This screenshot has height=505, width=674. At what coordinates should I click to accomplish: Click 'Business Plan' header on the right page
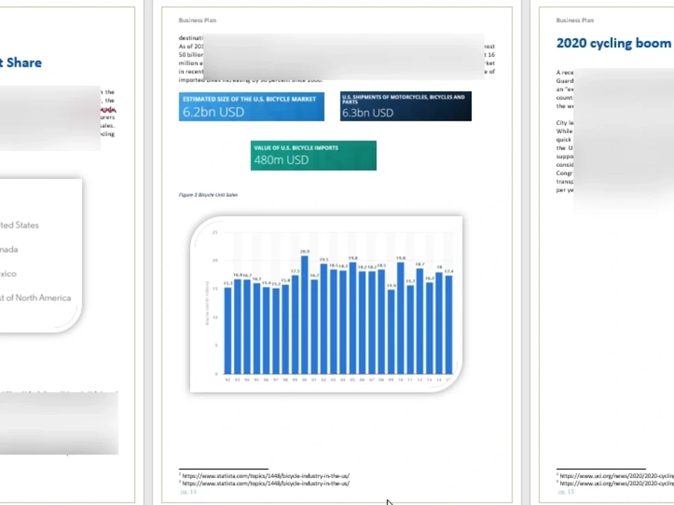point(575,20)
